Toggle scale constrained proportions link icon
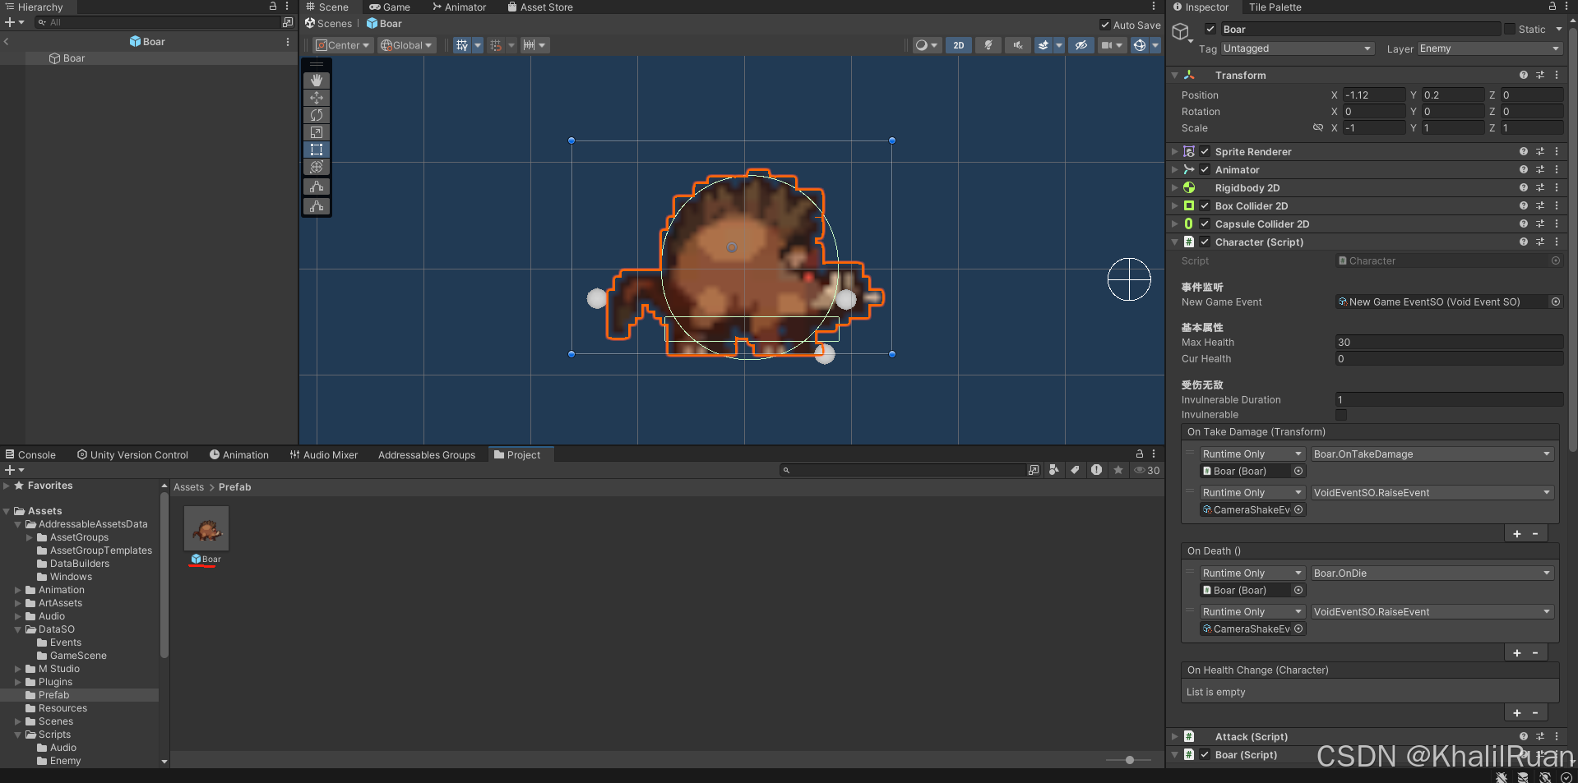Screen dimensions: 1578x783 (x=1318, y=127)
